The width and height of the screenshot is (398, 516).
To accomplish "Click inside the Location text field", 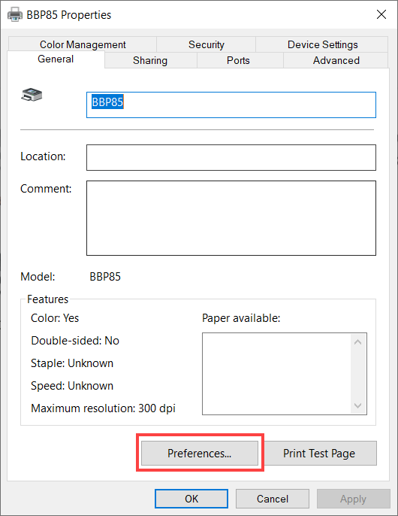I will tap(231, 158).
